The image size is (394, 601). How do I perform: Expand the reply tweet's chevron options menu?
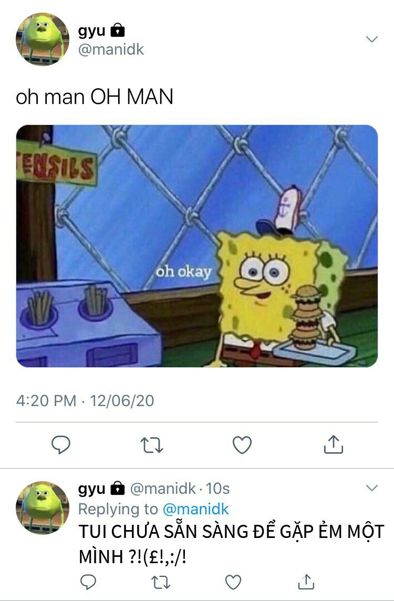(x=372, y=488)
